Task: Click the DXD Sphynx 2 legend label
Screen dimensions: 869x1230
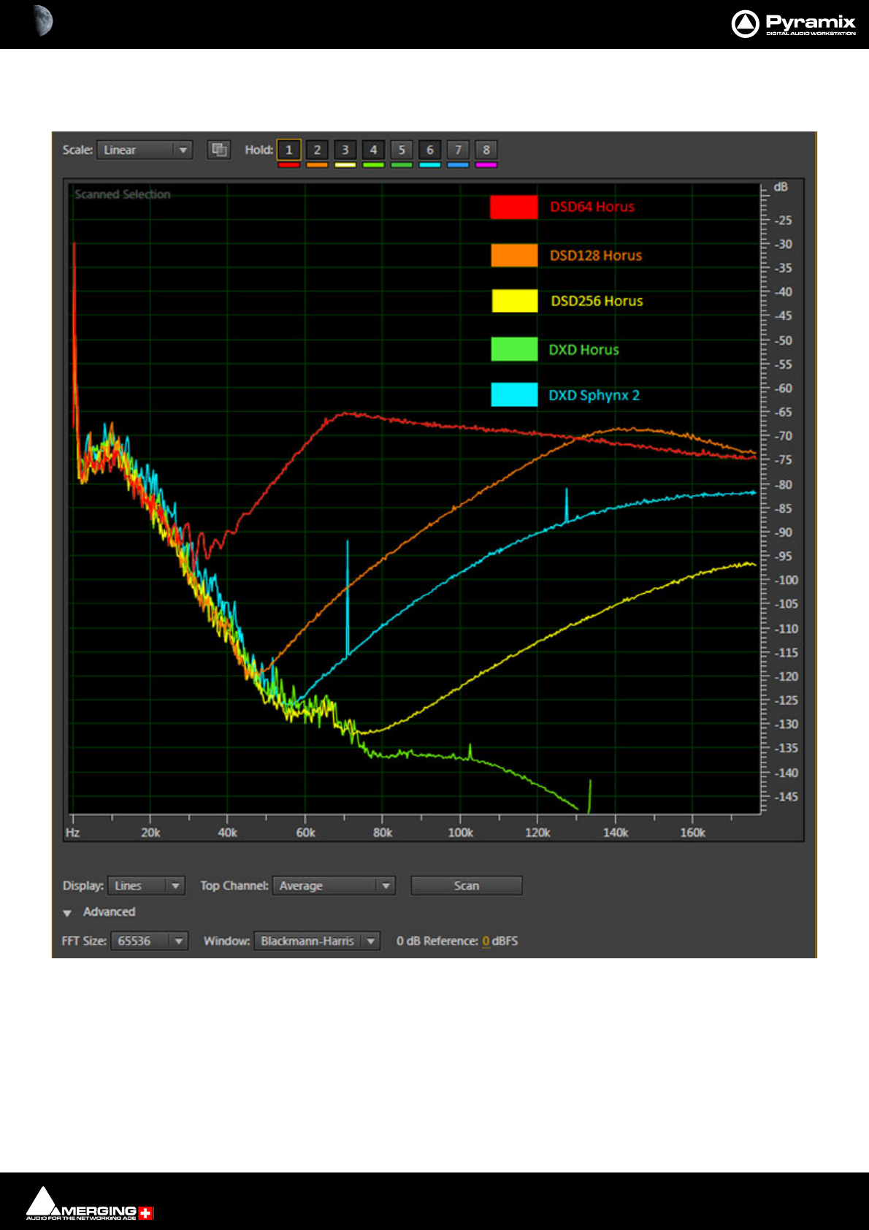Action: [x=594, y=395]
